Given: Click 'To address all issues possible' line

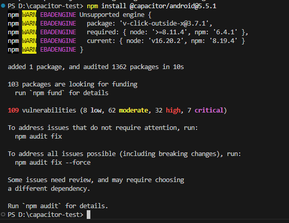Looking at the screenshot, I should (x=124, y=154).
